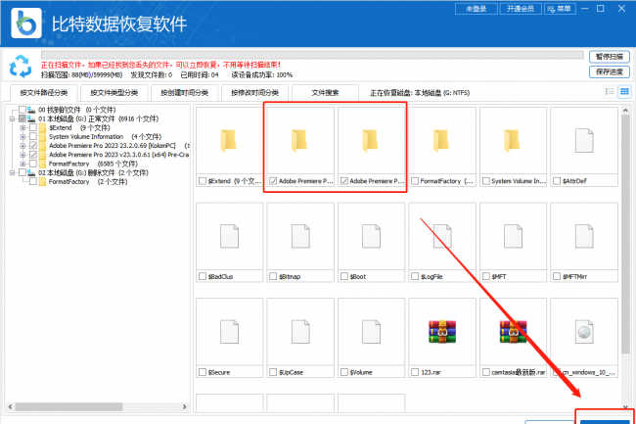
Task: Check the FormatFactory thumbnail checkbox
Action: 415,181
